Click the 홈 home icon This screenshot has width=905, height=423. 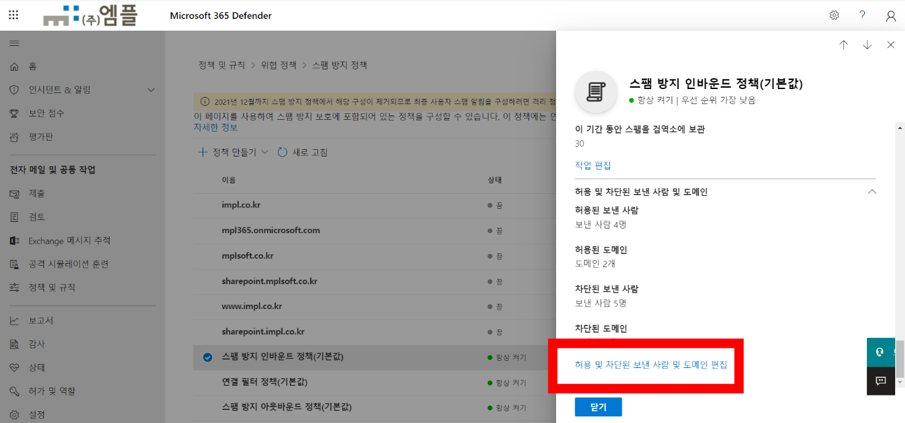click(14, 67)
